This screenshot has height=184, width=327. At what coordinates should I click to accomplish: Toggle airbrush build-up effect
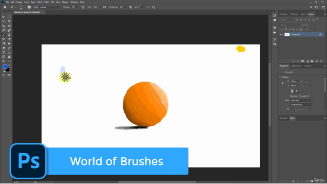[x=104, y=7]
